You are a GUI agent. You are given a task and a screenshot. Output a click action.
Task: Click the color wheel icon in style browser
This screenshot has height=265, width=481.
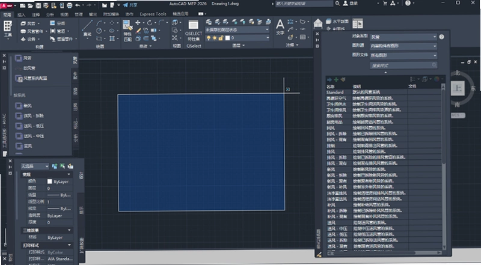(x=437, y=79)
